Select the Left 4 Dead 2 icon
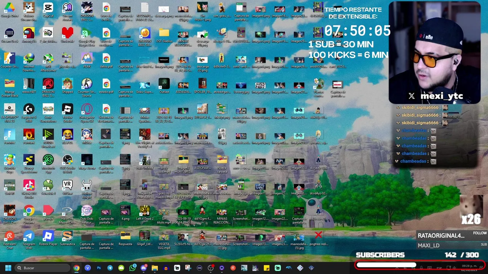This screenshot has height=274, width=488. click(x=145, y=213)
